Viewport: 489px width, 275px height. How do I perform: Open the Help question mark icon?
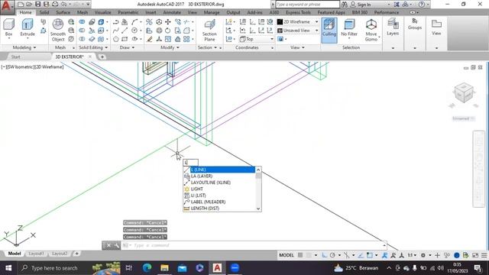click(x=422, y=5)
